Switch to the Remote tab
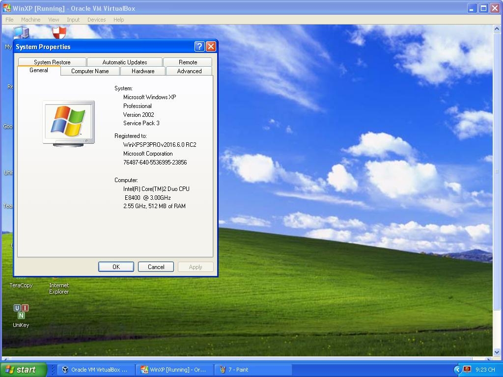 (x=188, y=62)
